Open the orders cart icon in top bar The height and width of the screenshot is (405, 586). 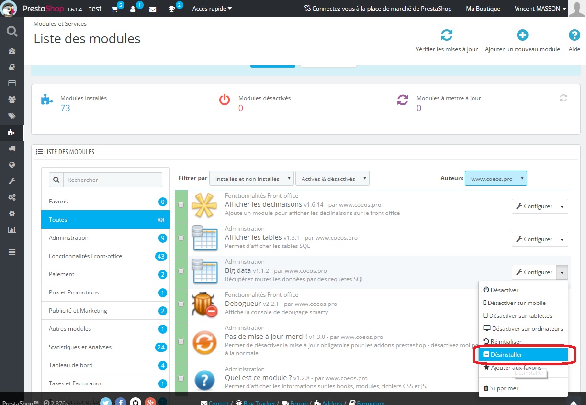pos(114,9)
